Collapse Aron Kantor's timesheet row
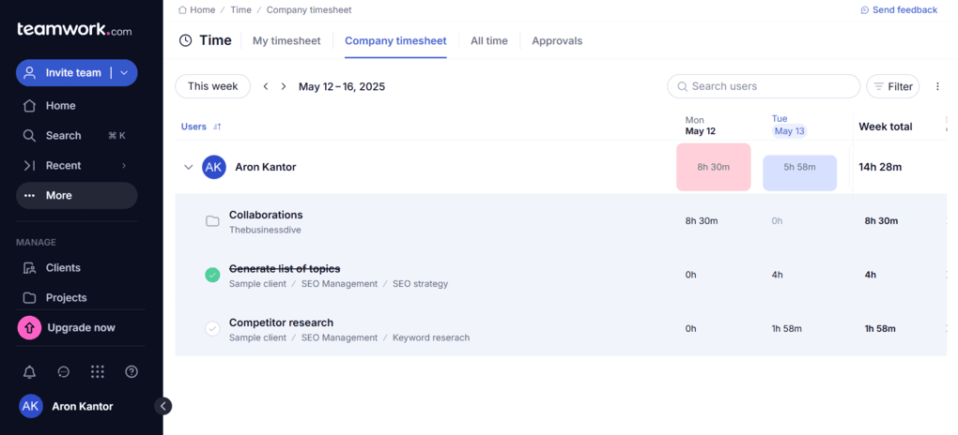Screen dimensions: 958x435 pos(188,167)
